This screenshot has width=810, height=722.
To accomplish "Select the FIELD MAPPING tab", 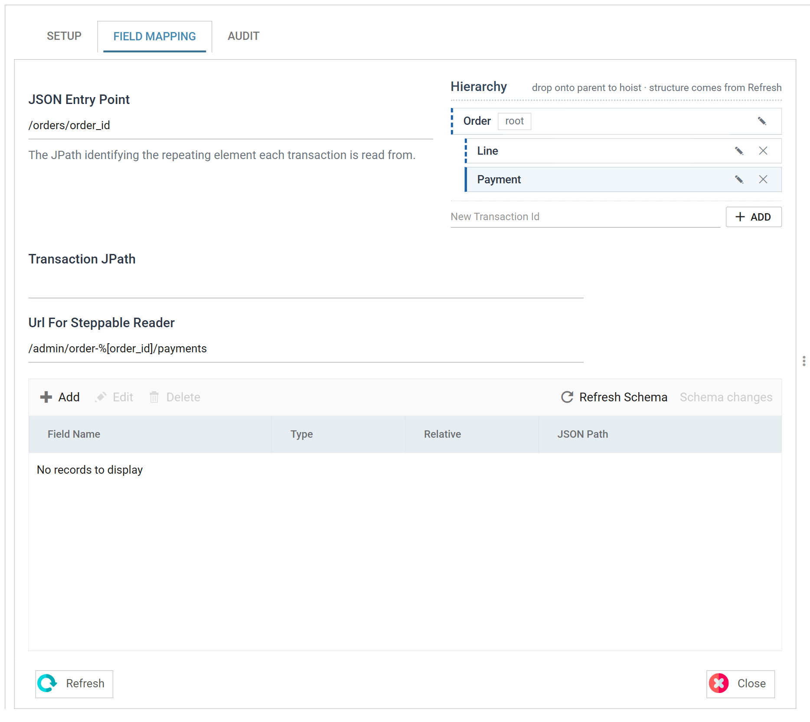I will [155, 36].
